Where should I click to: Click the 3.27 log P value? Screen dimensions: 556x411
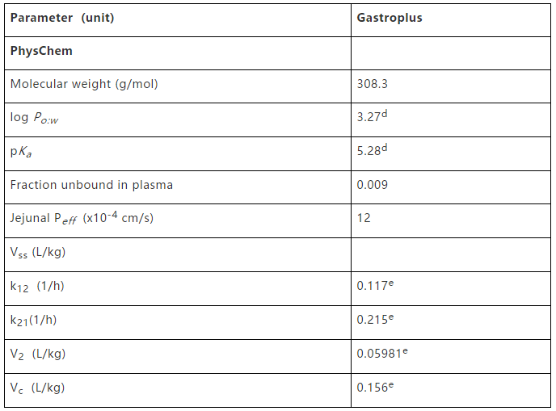pos(372,117)
